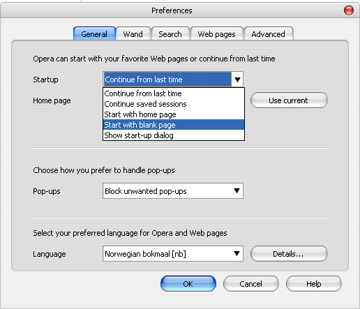This screenshot has height=309, width=360.
Task: Choose 'Show start-up dialog' option
Action: pyautogui.click(x=174, y=135)
